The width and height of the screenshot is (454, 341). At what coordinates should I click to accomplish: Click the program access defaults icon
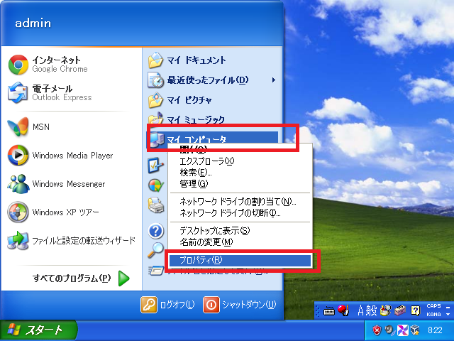click(x=156, y=185)
